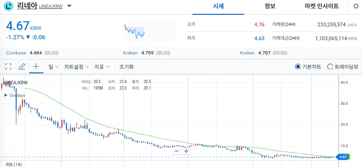Switch to the 마켓 인사이트 tab
362x167 pixels.
coord(321,6)
